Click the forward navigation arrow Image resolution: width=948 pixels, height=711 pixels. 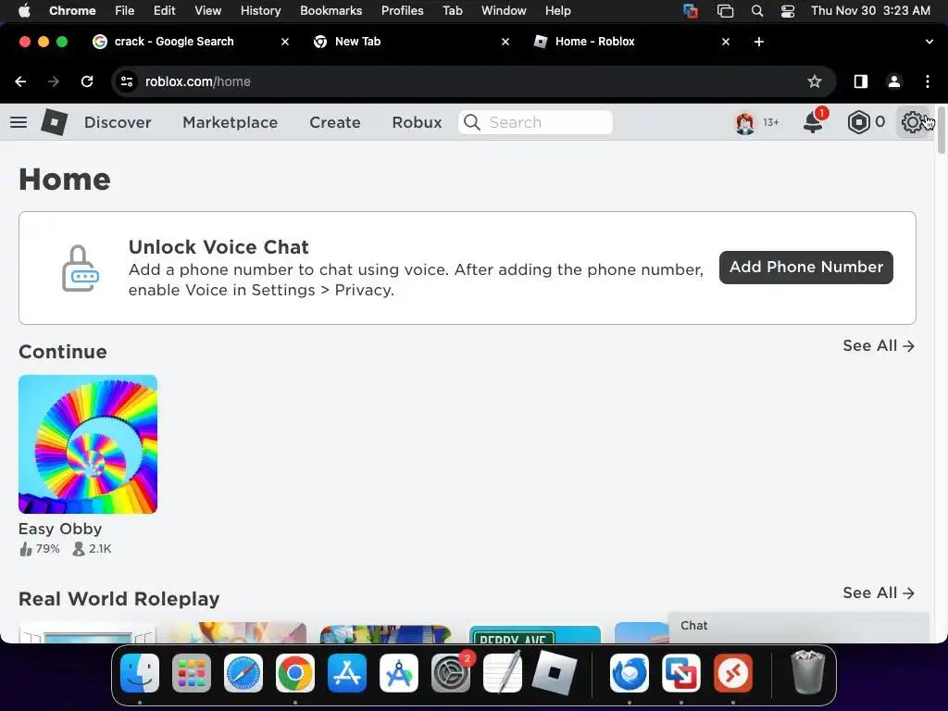pos(54,81)
